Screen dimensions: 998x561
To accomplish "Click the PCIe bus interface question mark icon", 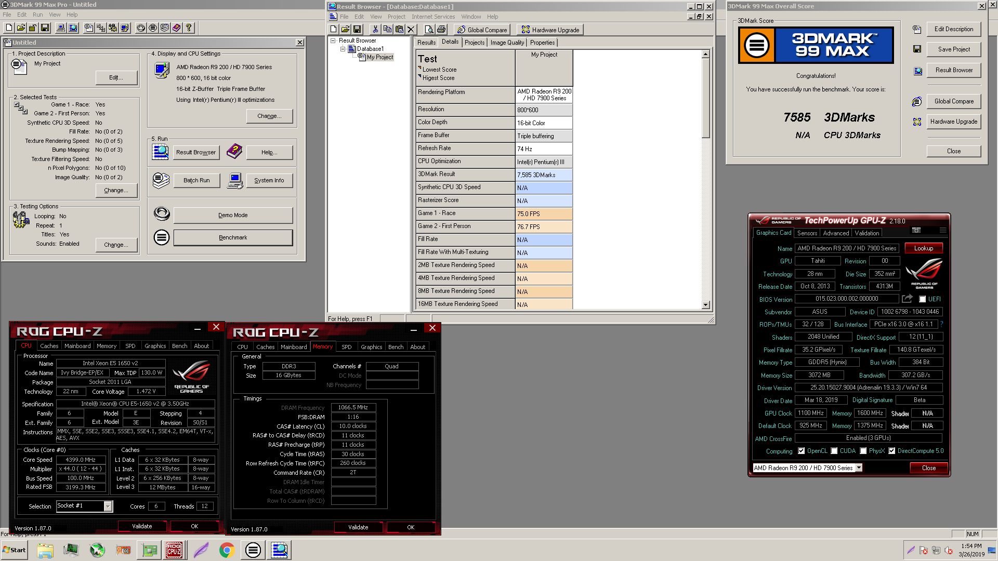I will click(x=941, y=324).
